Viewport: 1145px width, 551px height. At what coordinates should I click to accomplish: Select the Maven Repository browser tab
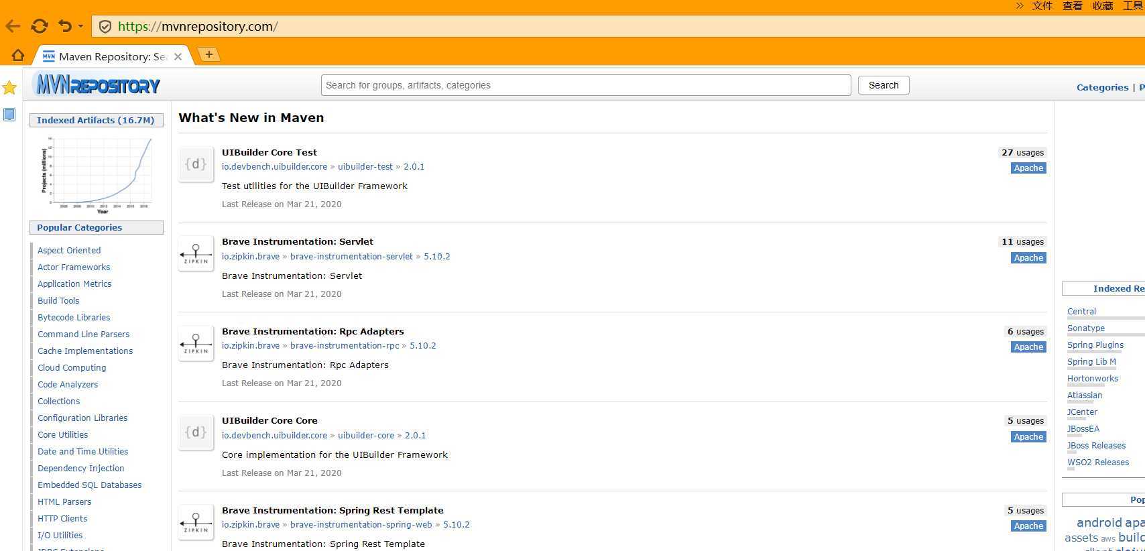point(113,56)
